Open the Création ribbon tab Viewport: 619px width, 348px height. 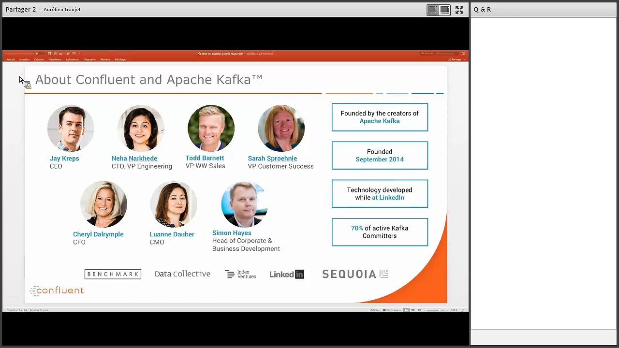click(39, 59)
